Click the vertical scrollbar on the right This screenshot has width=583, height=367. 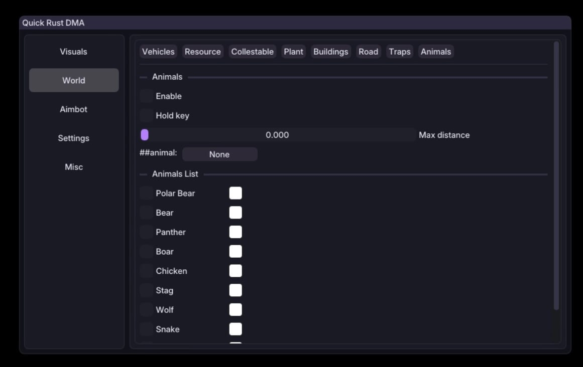coord(556,175)
